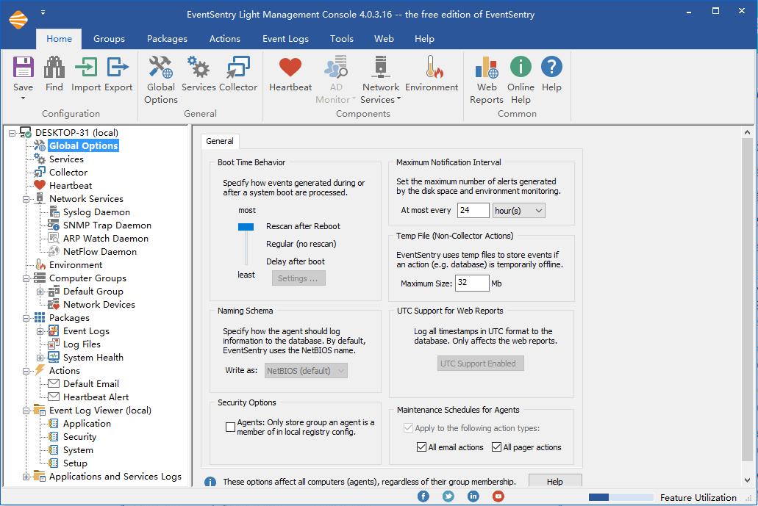This screenshot has width=758, height=506.
Task: Select ARP Watch Daemon in tree
Action: point(106,239)
